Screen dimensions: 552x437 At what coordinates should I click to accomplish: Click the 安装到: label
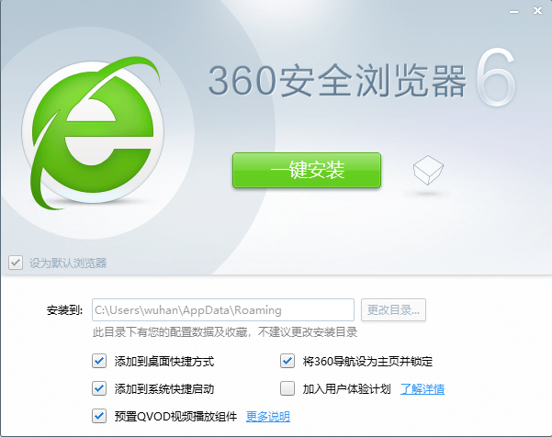[65, 310]
